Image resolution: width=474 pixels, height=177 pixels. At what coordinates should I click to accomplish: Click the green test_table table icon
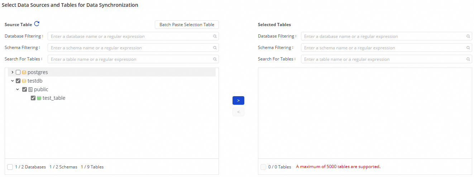(x=39, y=98)
